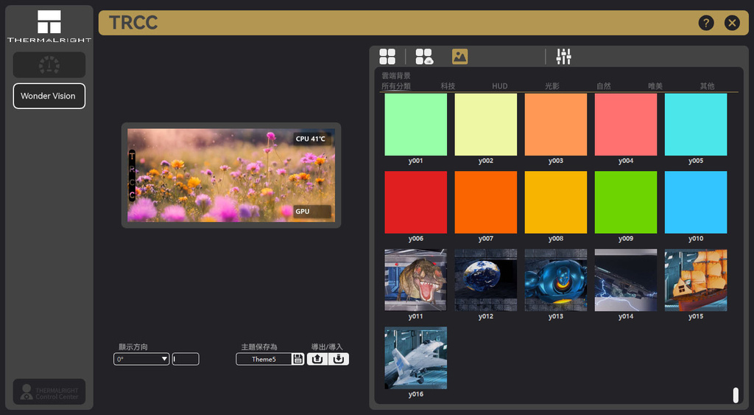
Task: Click the Wonder Vision button
Action: pyautogui.click(x=49, y=96)
